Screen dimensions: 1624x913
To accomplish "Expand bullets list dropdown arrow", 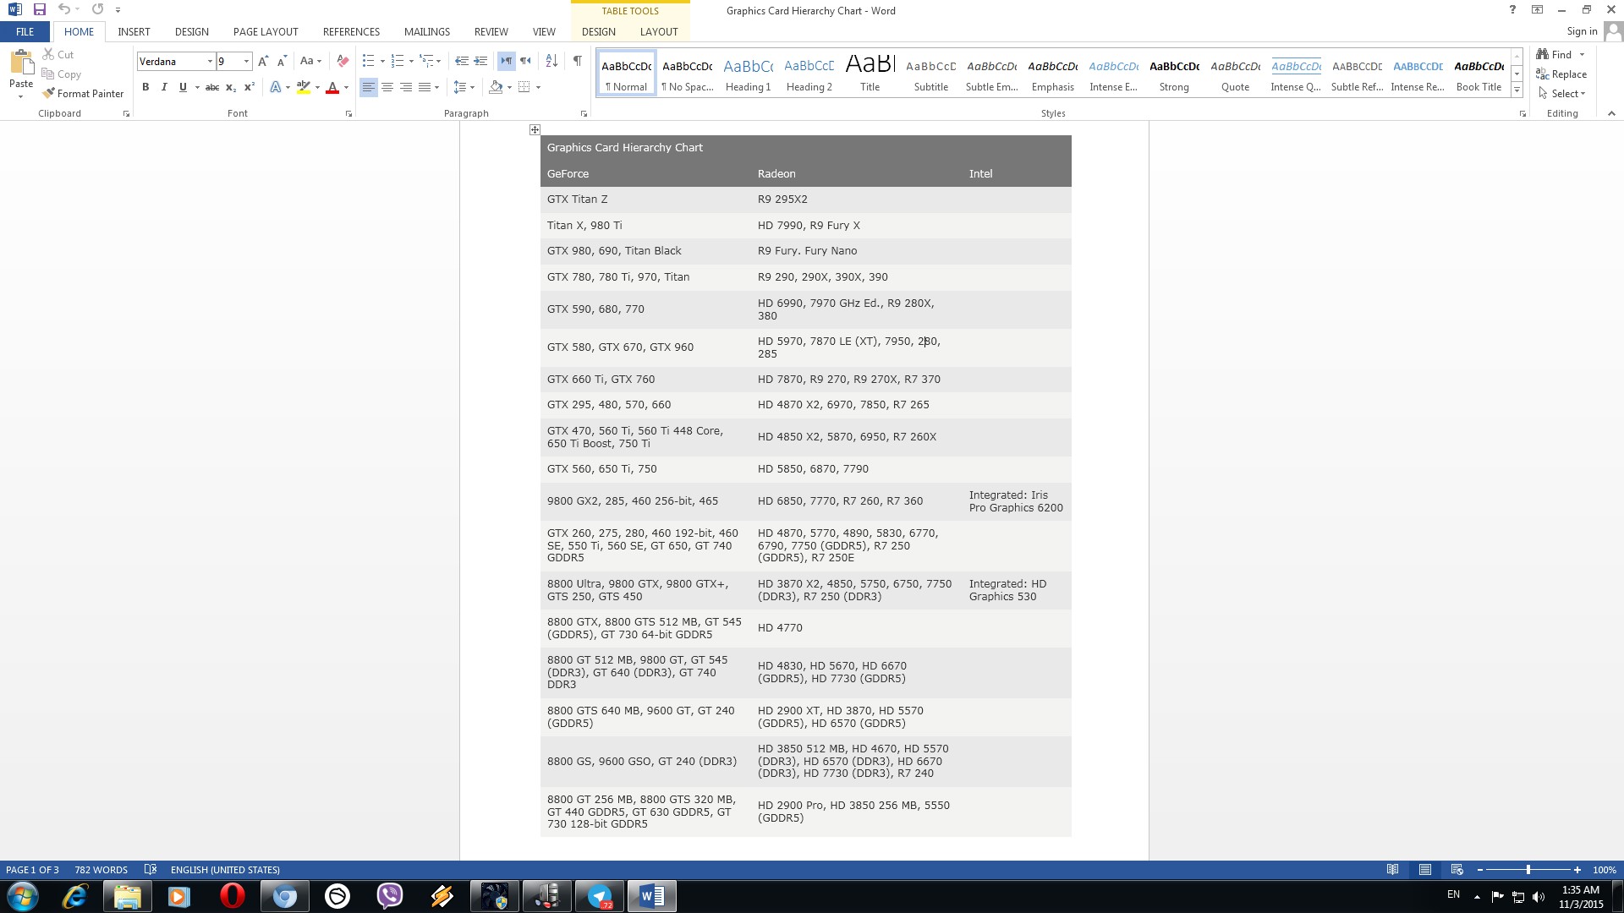I will (x=382, y=61).
